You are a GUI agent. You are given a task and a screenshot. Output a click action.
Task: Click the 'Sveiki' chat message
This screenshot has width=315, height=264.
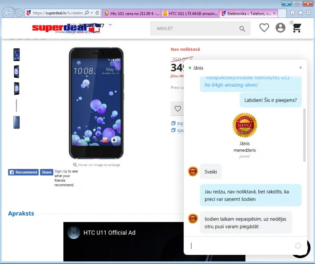(x=211, y=172)
